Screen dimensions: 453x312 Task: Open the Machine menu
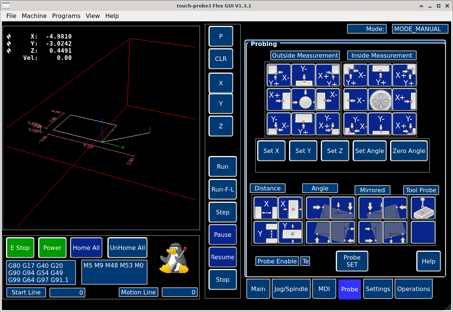[x=34, y=16]
